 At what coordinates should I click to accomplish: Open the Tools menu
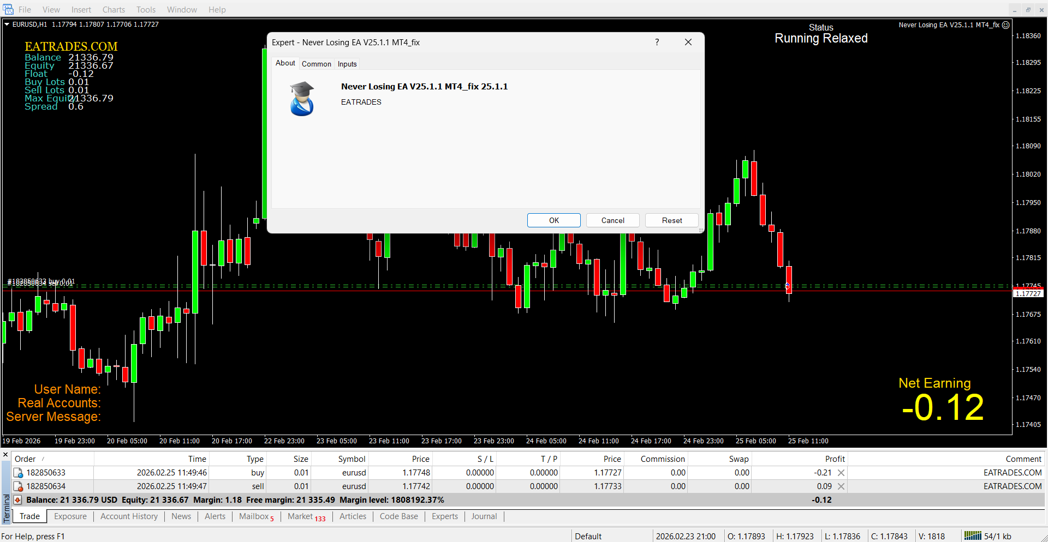[x=146, y=10]
